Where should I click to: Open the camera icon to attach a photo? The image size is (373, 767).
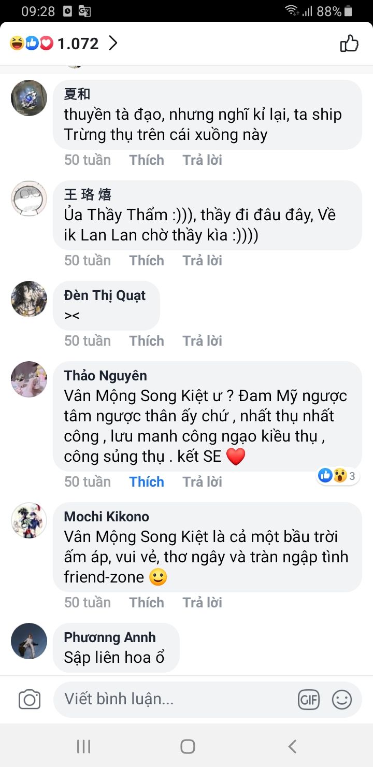tap(30, 700)
